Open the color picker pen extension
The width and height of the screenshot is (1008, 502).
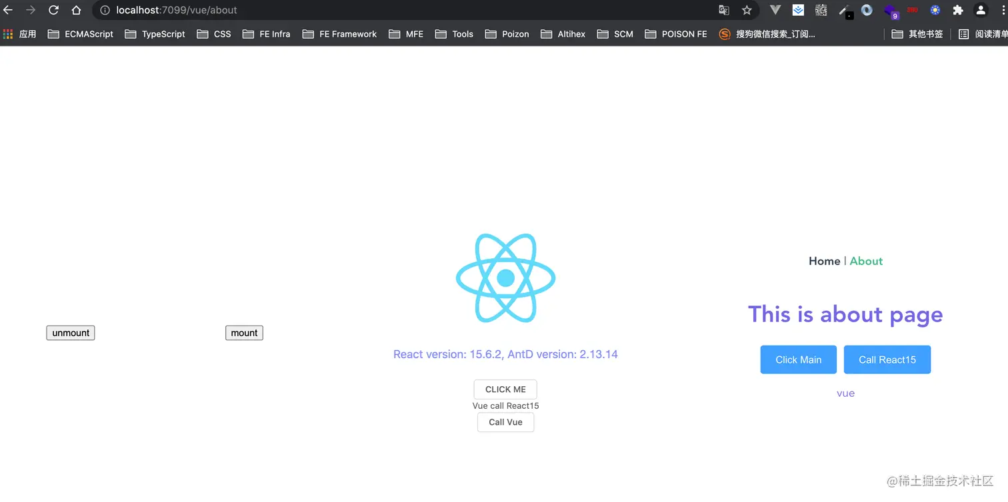coord(845,10)
